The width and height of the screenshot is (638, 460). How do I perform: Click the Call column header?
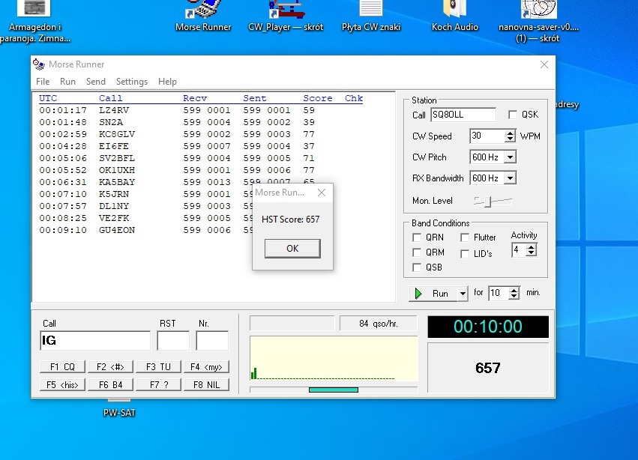pyautogui.click(x=110, y=98)
